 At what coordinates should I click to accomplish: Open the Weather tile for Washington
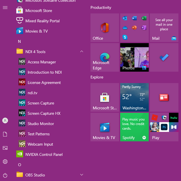pyautogui.click(x=134, y=97)
